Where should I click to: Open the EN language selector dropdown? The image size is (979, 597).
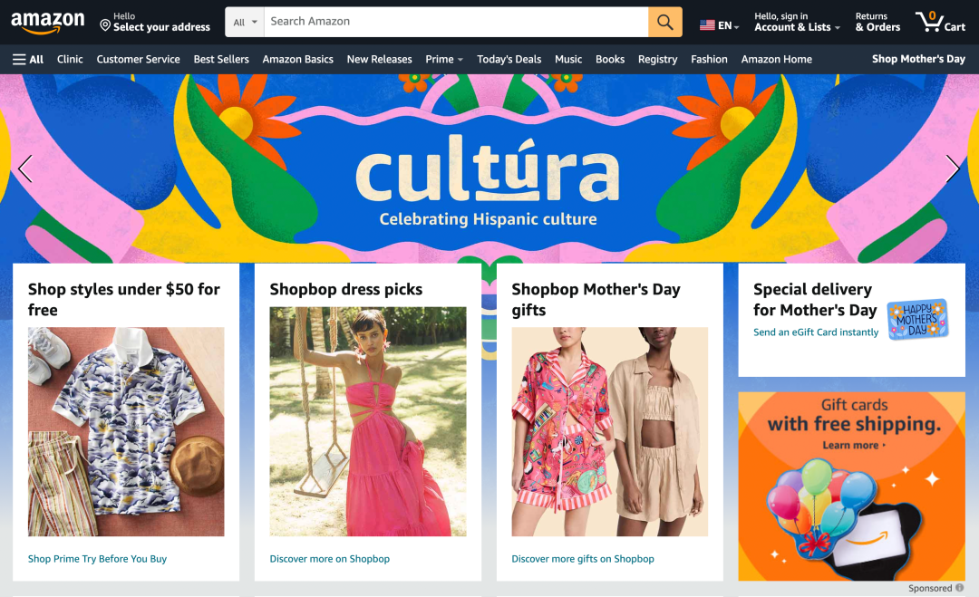coord(720,25)
